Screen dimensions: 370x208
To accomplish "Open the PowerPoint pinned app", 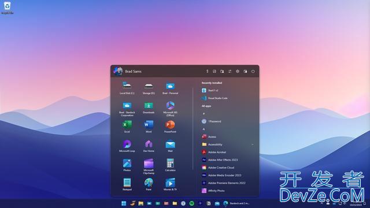I will point(170,127).
